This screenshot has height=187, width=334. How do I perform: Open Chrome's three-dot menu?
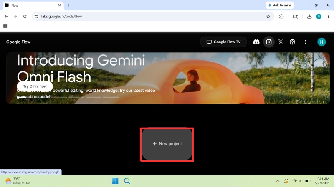pyautogui.click(x=328, y=16)
